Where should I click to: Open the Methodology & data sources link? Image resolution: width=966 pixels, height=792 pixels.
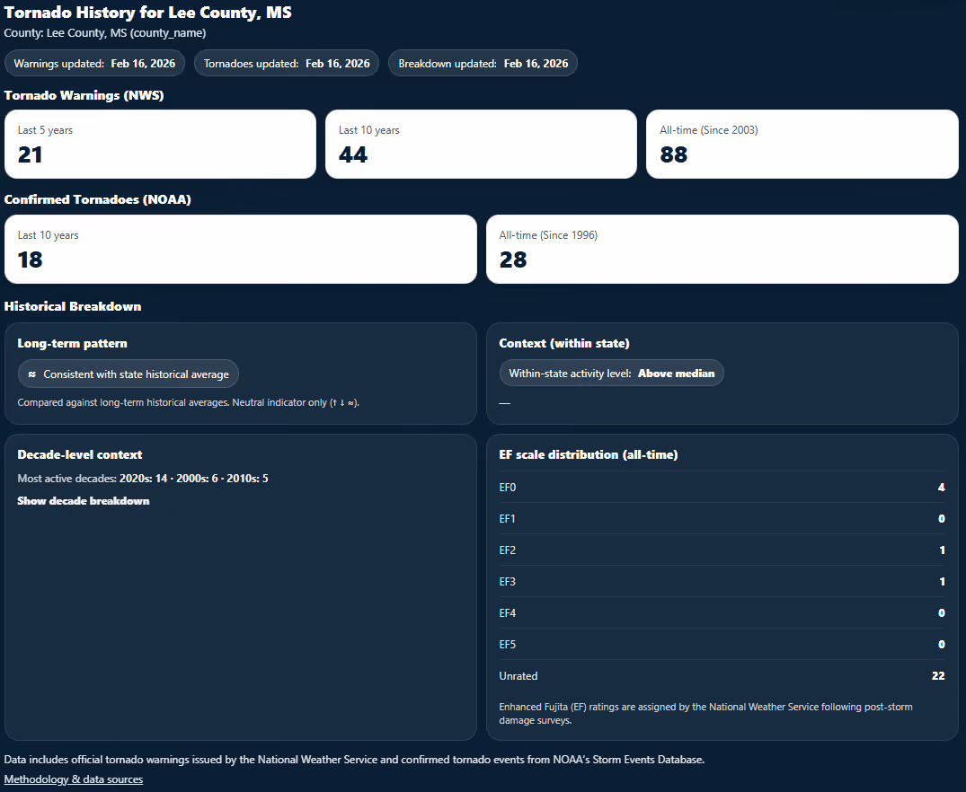74,779
